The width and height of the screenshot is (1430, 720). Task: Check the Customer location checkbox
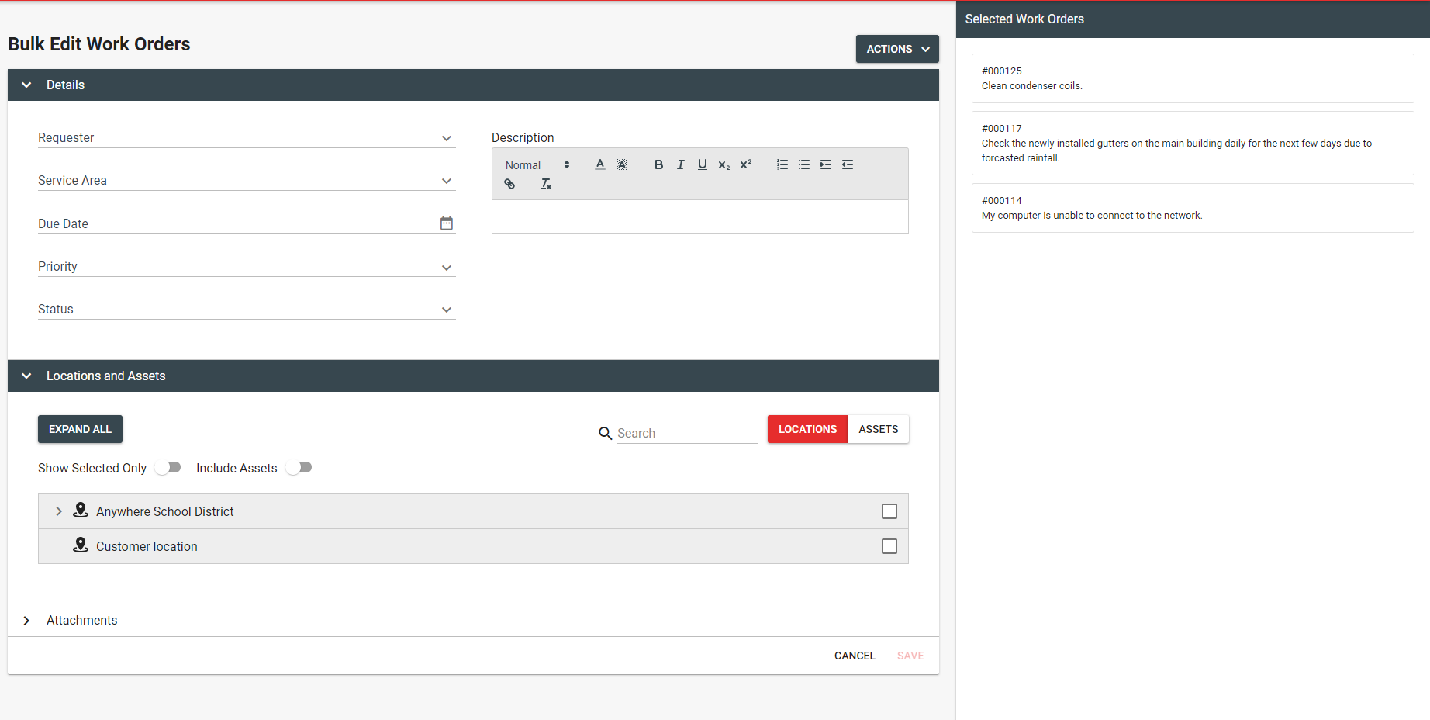click(x=889, y=546)
